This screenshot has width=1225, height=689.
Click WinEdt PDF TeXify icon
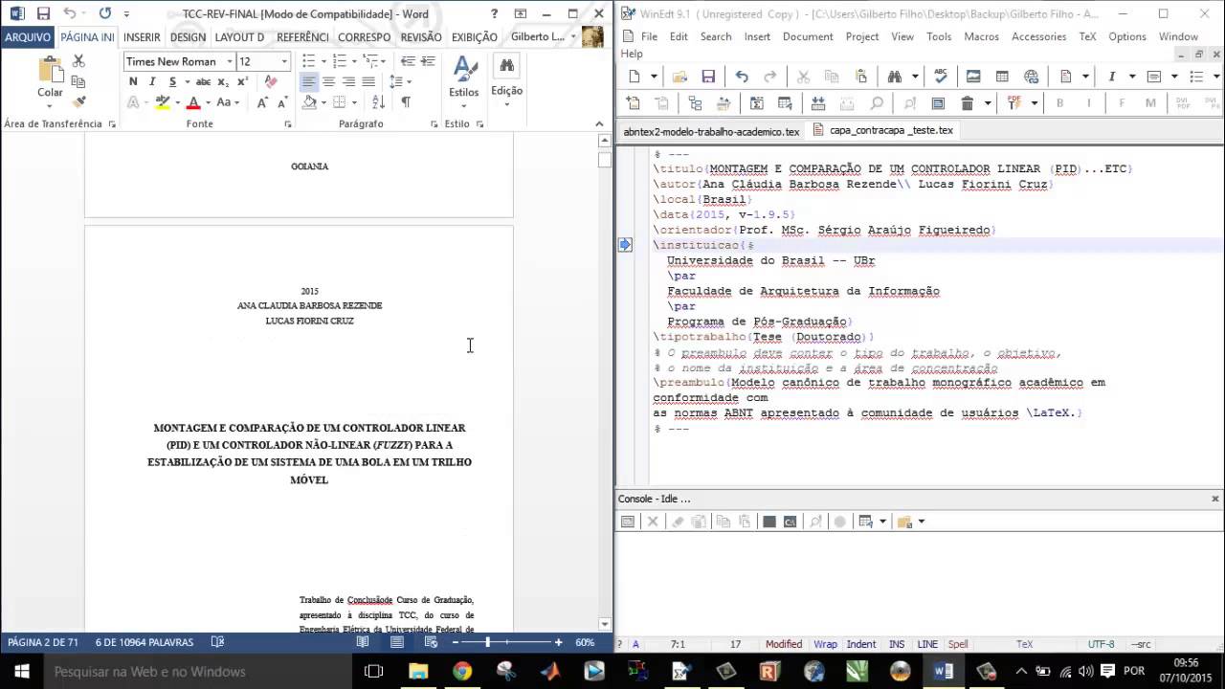[1014, 103]
